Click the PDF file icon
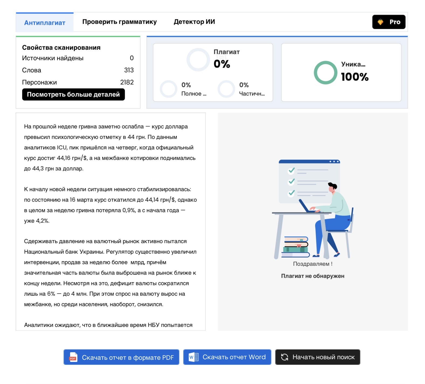This screenshot has width=425, height=384. pyautogui.click(x=73, y=357)
